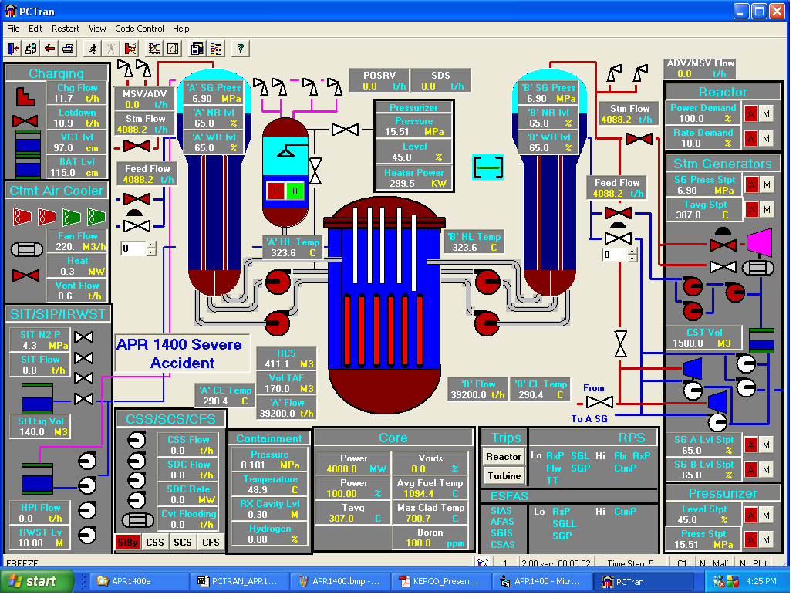Open KEPCO_Presen PDF from the taskbar

440,581
